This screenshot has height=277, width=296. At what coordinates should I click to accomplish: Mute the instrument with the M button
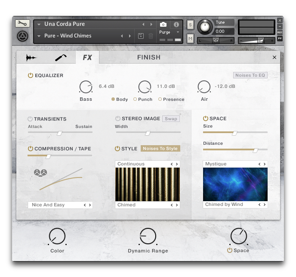pos(190,39)
